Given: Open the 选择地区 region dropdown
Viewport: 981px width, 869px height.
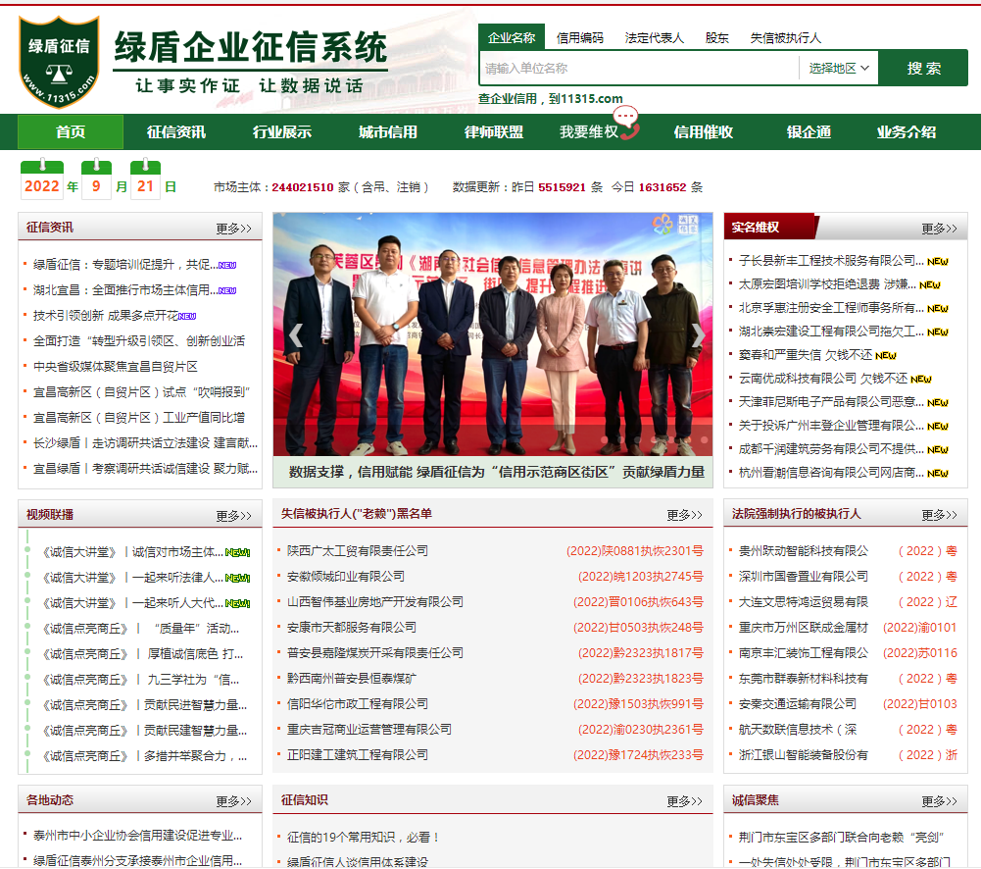Looking at the screenshot, I should coord(838,68).
